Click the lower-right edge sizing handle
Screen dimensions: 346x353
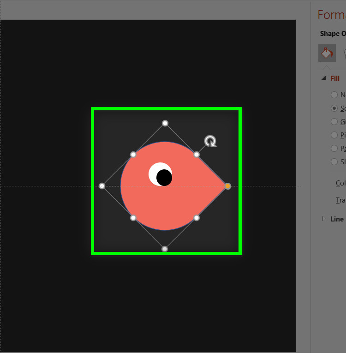point(197,218)
